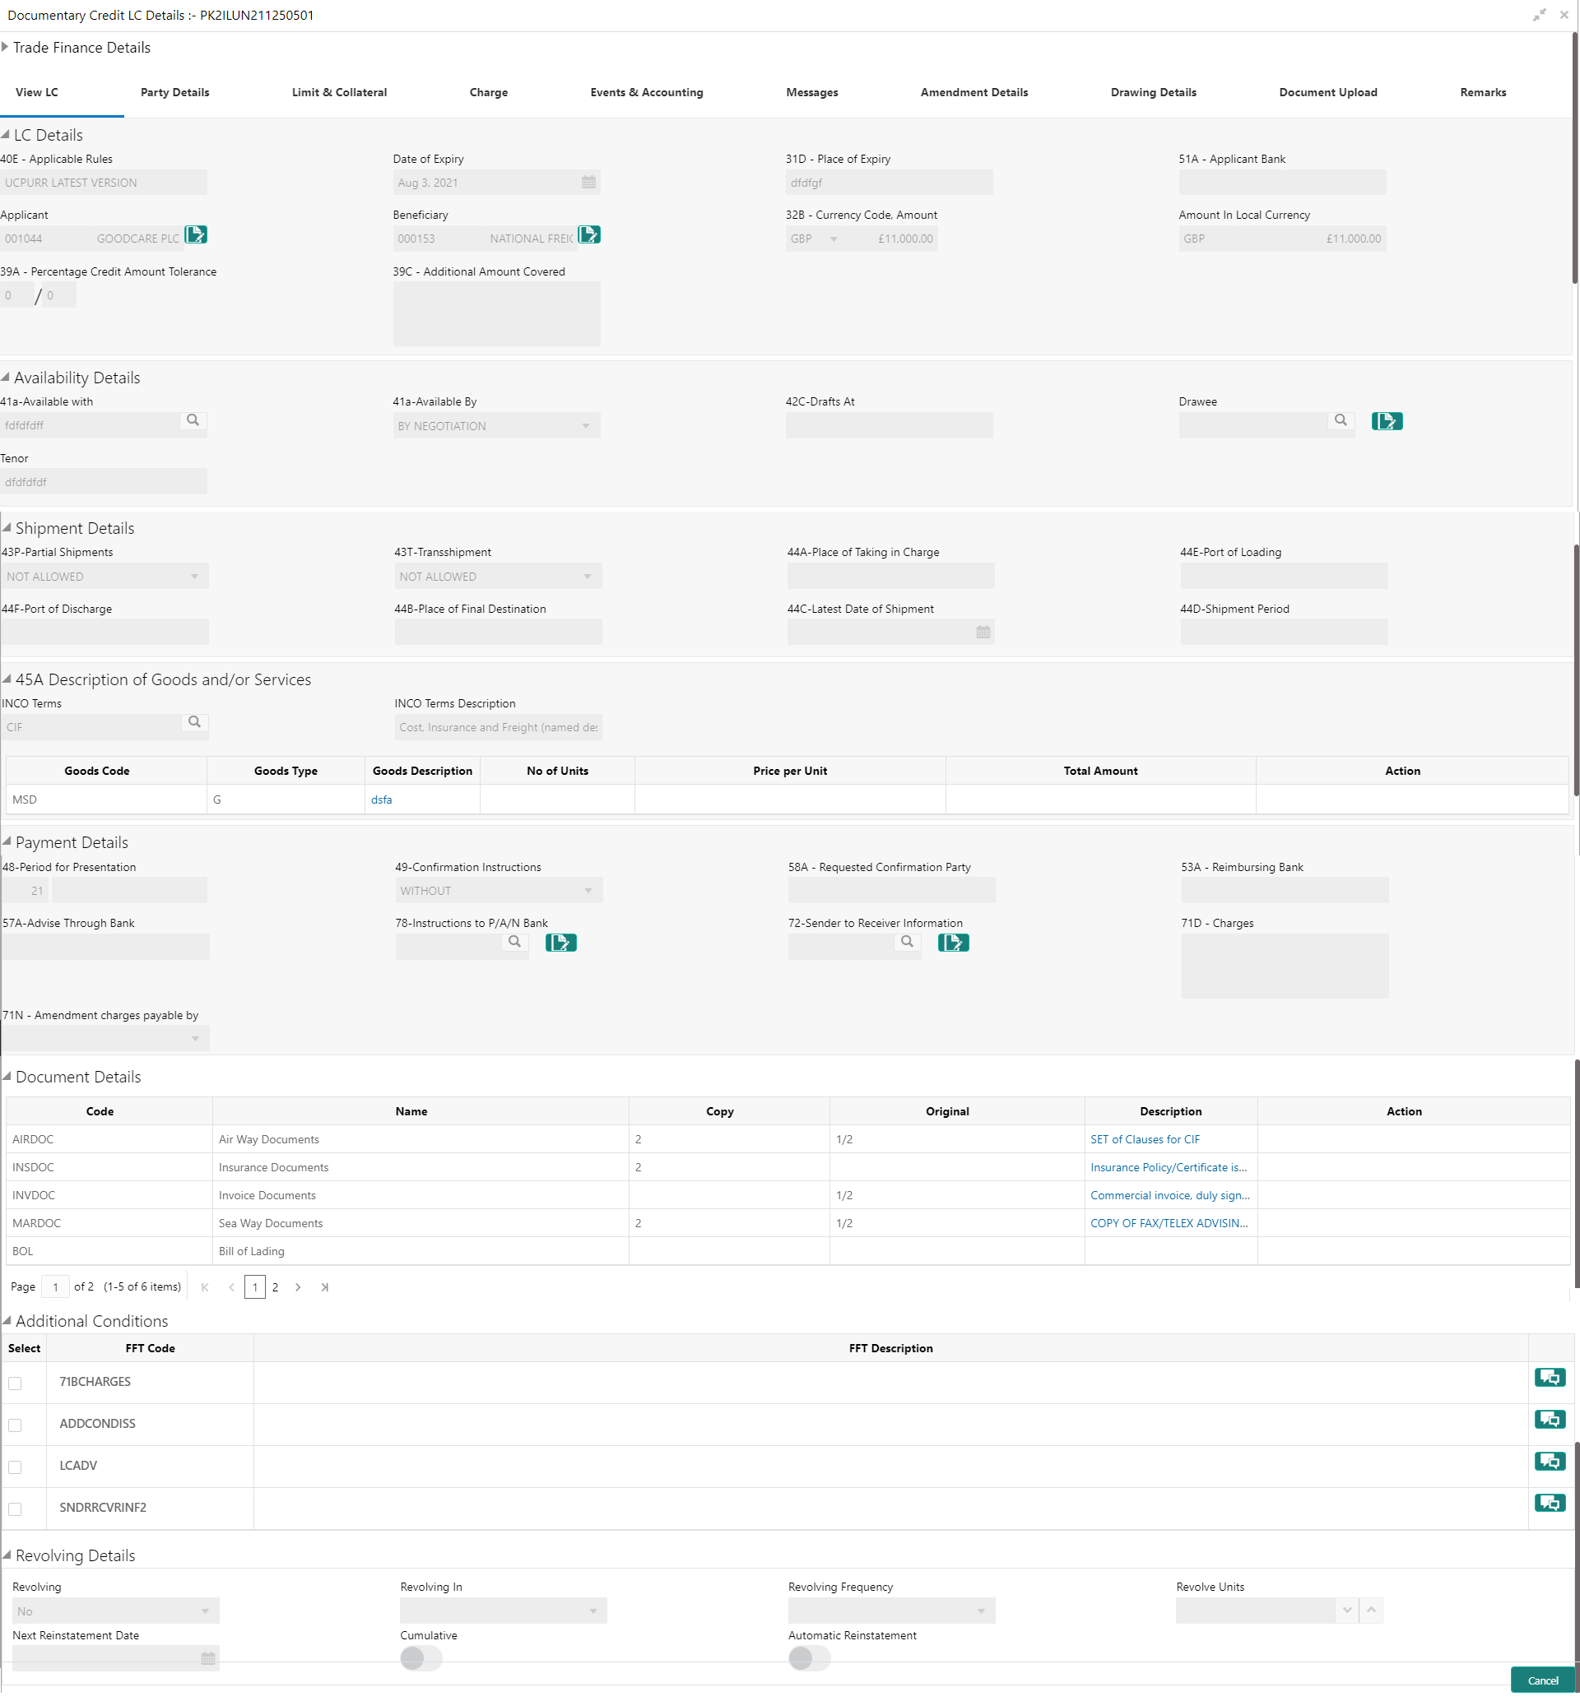Open Applicant details popup icon
The image size is (1580, 1701).
(196, 234)
